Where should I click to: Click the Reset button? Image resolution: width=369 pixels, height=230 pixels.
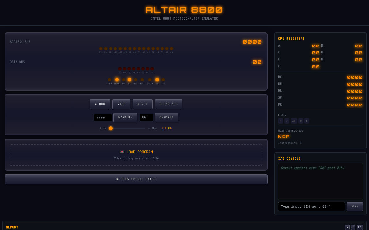click(x=142, y=104)
